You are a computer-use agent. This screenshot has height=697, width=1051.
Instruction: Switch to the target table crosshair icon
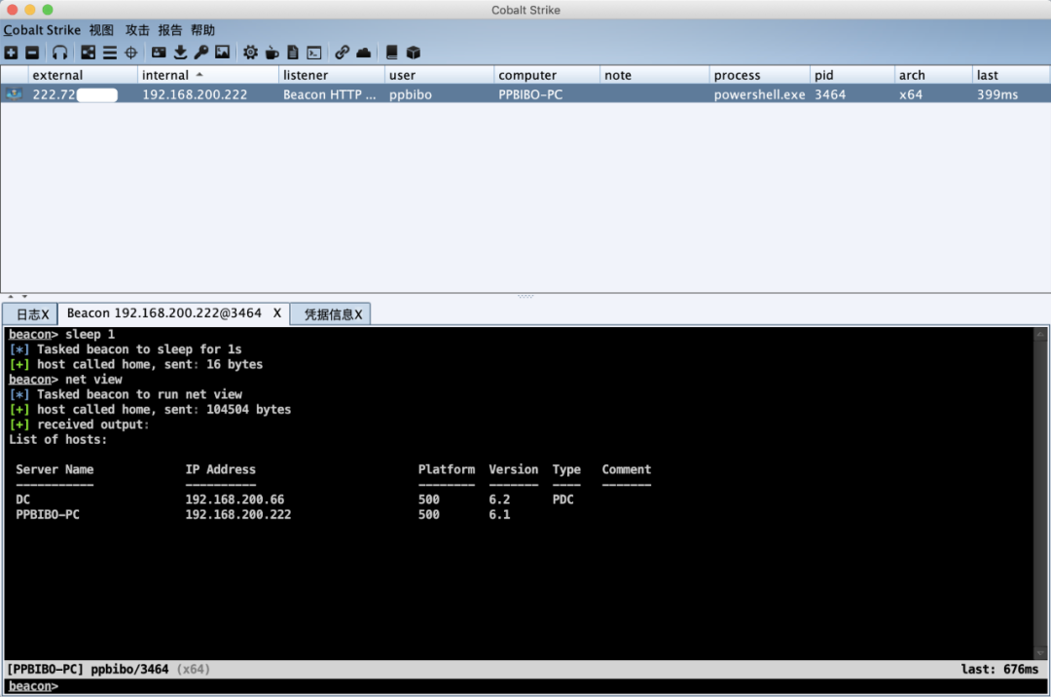pos(130,53)
